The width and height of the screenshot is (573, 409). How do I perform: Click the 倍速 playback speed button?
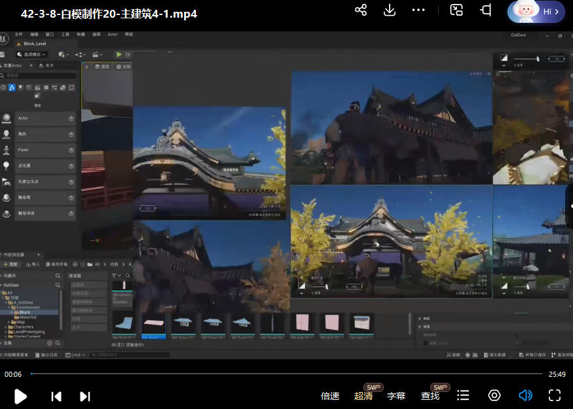(330, 396)
